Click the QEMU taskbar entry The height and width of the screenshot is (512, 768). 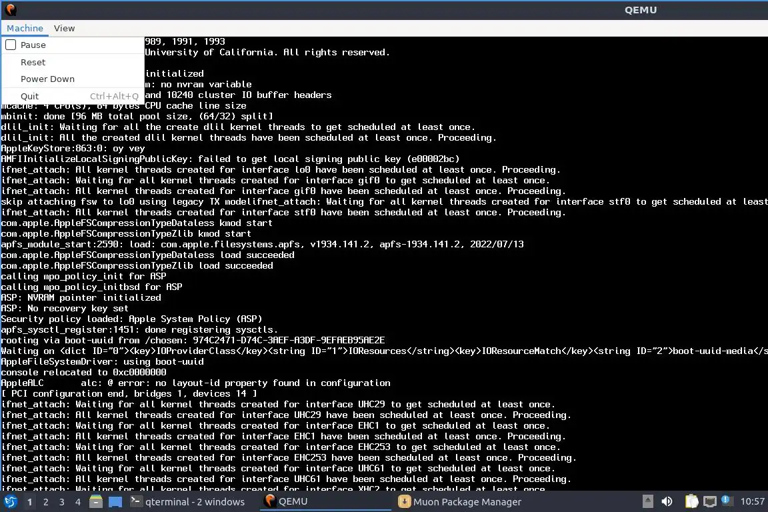(x=325, y=502)
